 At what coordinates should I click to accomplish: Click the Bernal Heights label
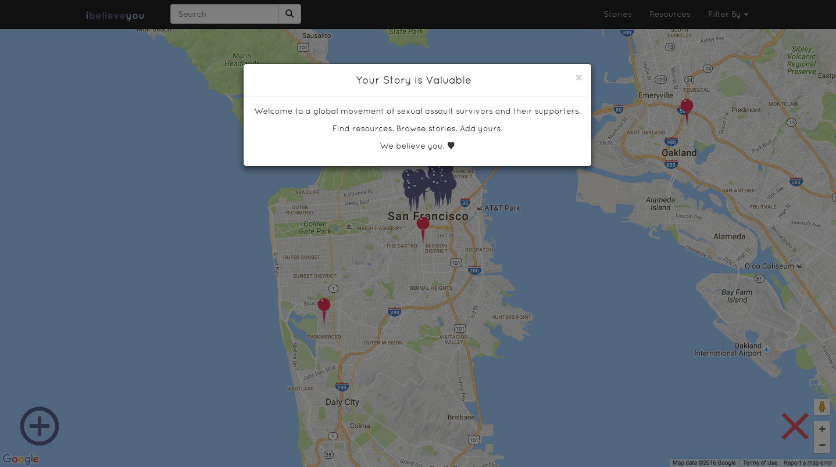(431, 288)
